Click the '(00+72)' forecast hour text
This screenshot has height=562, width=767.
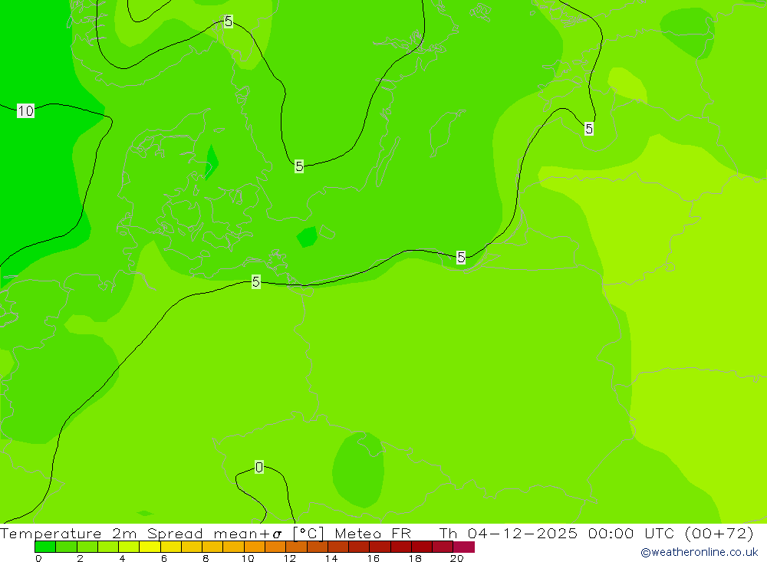(719, 533)
